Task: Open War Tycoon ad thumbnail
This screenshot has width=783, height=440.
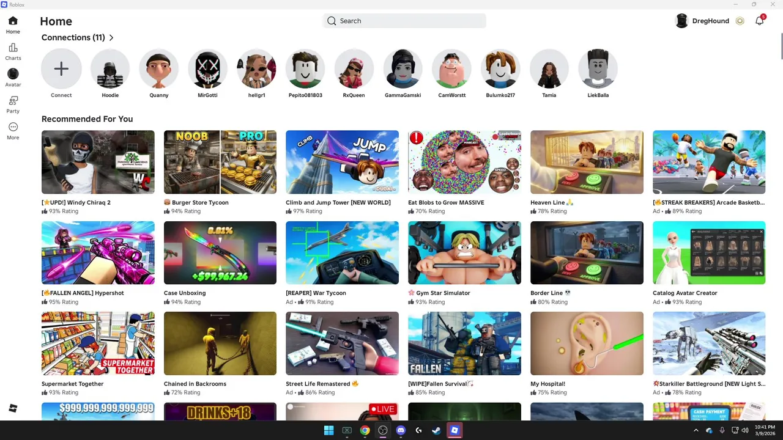Action: [x=342, y=253]
